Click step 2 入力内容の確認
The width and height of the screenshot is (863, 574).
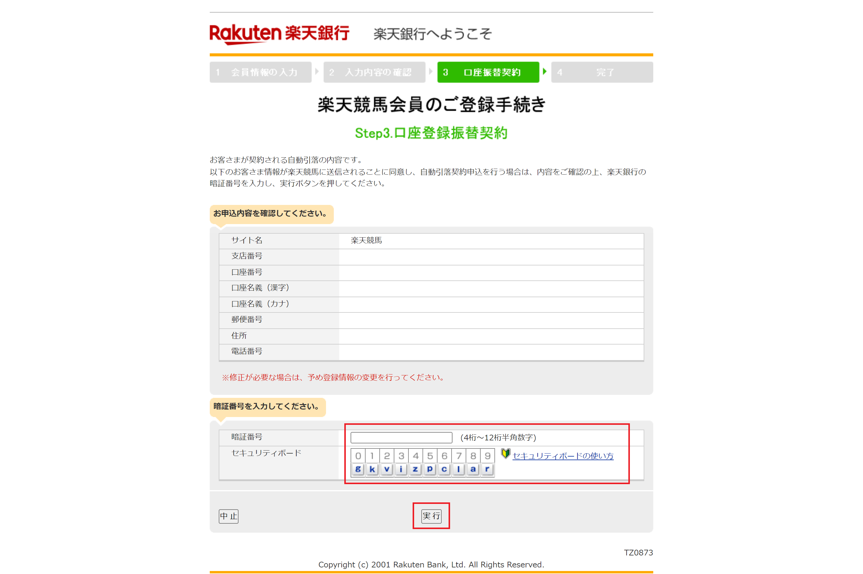pos(374,72)
